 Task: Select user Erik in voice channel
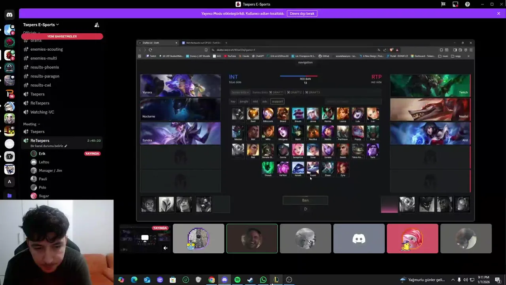pyautogui.click(x=42, y=154)
